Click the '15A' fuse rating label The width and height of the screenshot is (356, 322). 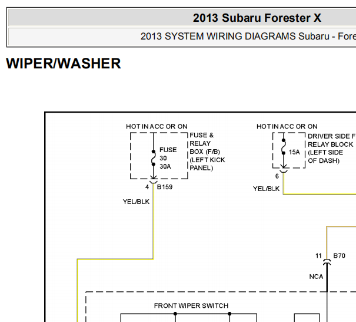point(294,152)
